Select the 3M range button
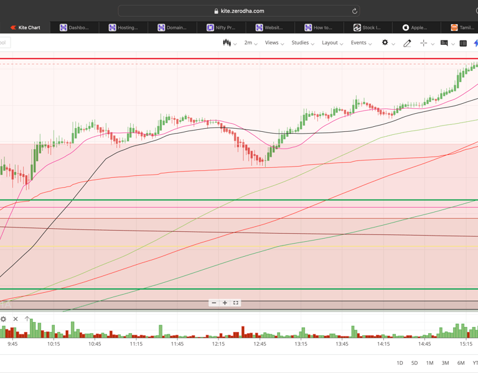Screen dimensions: 478x373 (x=445, y=363)
